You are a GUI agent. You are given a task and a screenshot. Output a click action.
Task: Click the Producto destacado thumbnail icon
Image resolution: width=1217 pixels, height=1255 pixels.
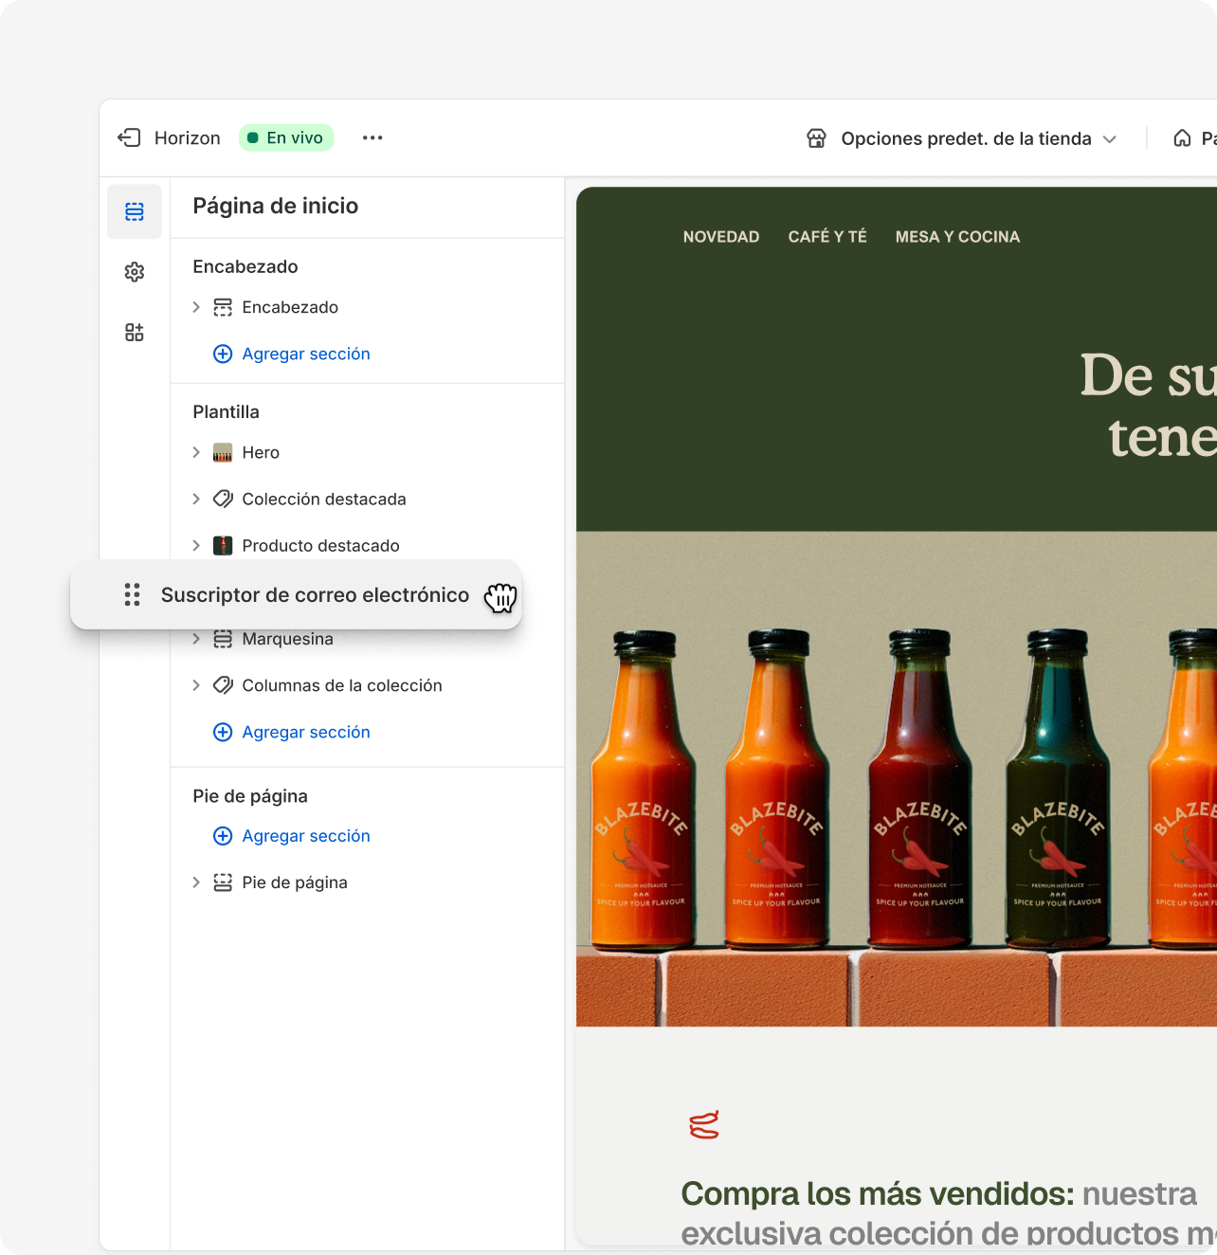tap(223, 545)
